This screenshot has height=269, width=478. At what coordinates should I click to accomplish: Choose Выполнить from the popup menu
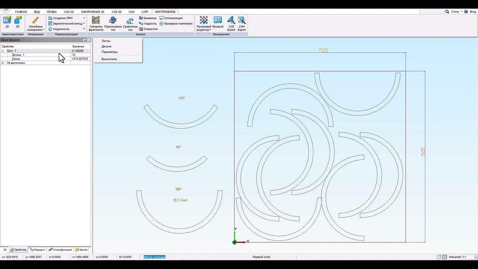109,59
